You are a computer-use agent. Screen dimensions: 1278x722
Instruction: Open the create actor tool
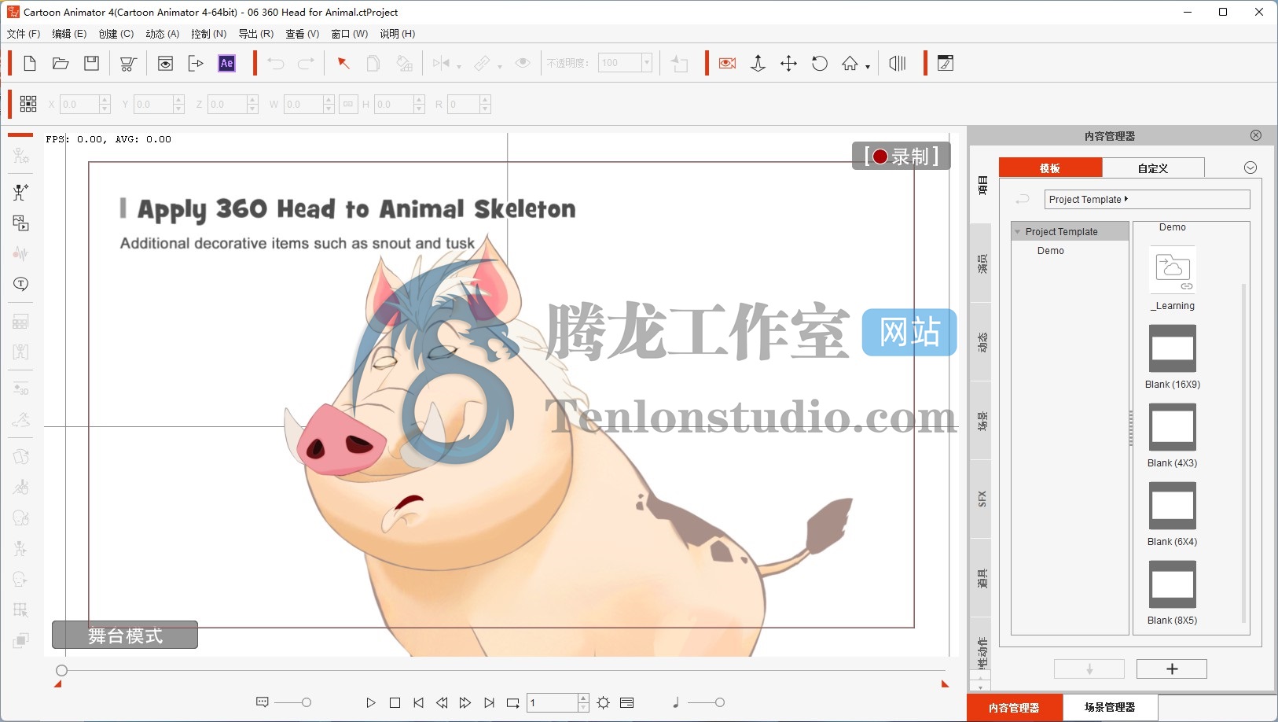(20, 192)
